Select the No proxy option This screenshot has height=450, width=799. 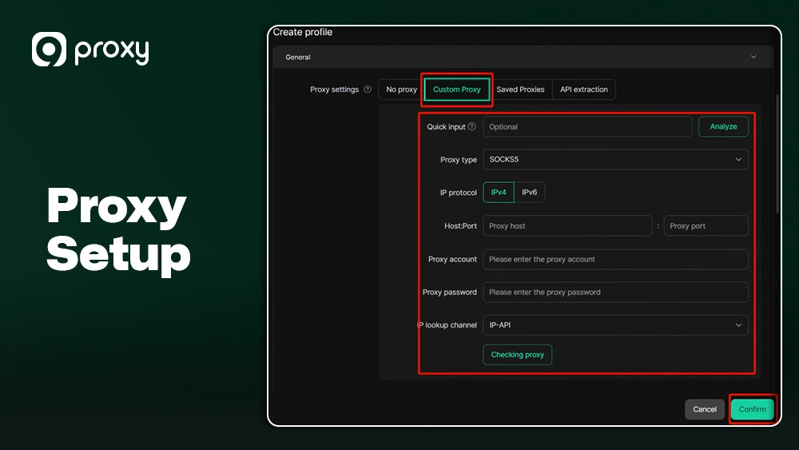pos(401,90)
